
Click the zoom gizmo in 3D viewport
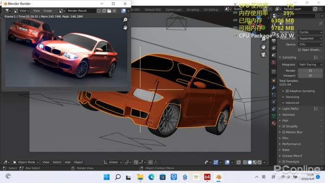tap(263, 39)
